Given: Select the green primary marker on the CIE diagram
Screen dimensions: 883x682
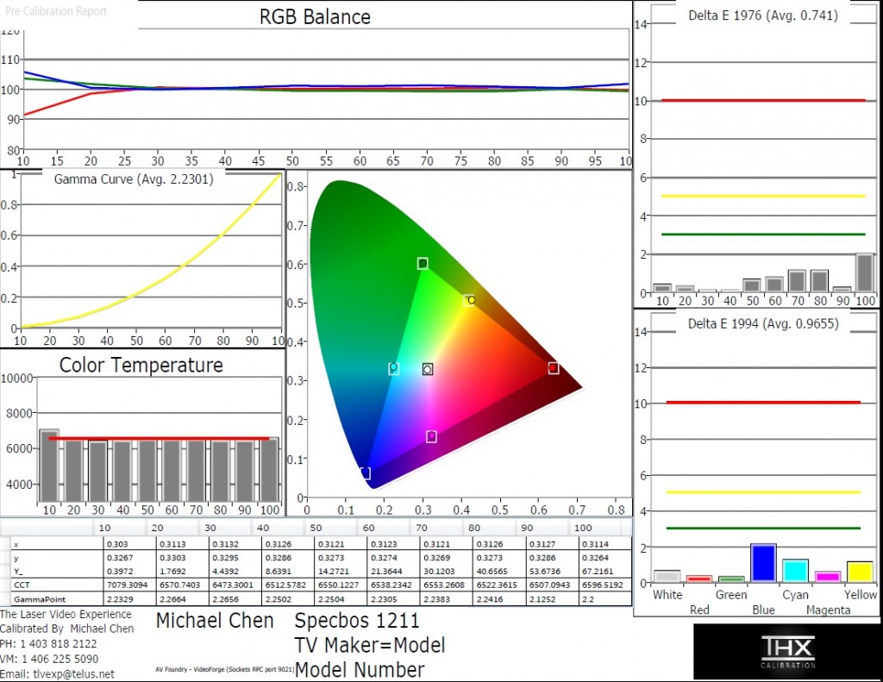Looking at the screenshot, I should pos(422,264).
